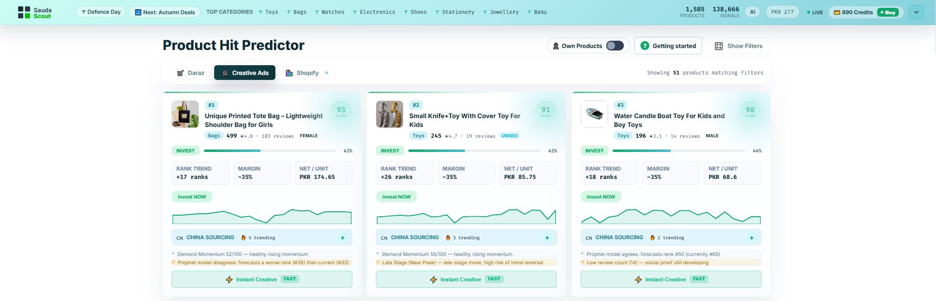Screen dimensions: 936x301
Task: Open Small Knife+Toy With Cover title
Action: pos(465,120)
